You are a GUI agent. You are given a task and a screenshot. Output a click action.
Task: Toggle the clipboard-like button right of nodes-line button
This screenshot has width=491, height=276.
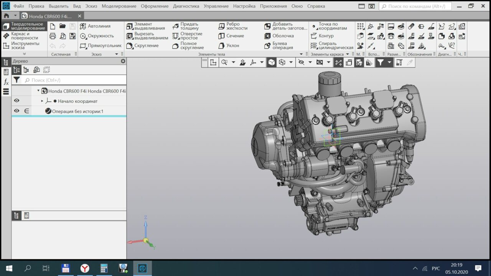click(x=349, y=62)
